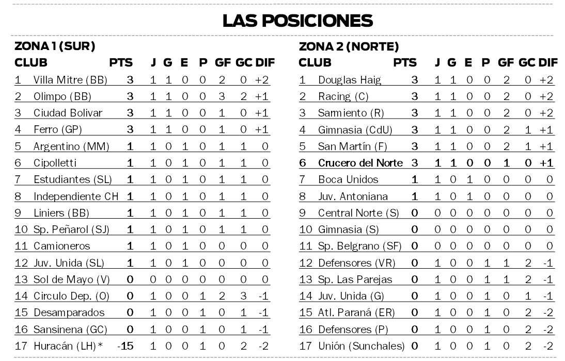Click Olimpo (BB) team row
The image size is (565, 361).
click(143, 96)
